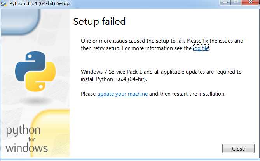Click the Python 3.6.4 (64-bit) Setup title
The image size is (260, 161).
pos(39,3)
